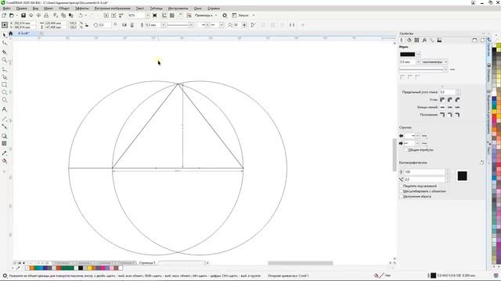
Task: Select the Color Eyedropper tool
Action: (5, 153)
